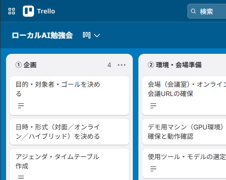Click description icon on アジェンダ card
Viewport: 226px width, 180px height.
pos(21,177)
